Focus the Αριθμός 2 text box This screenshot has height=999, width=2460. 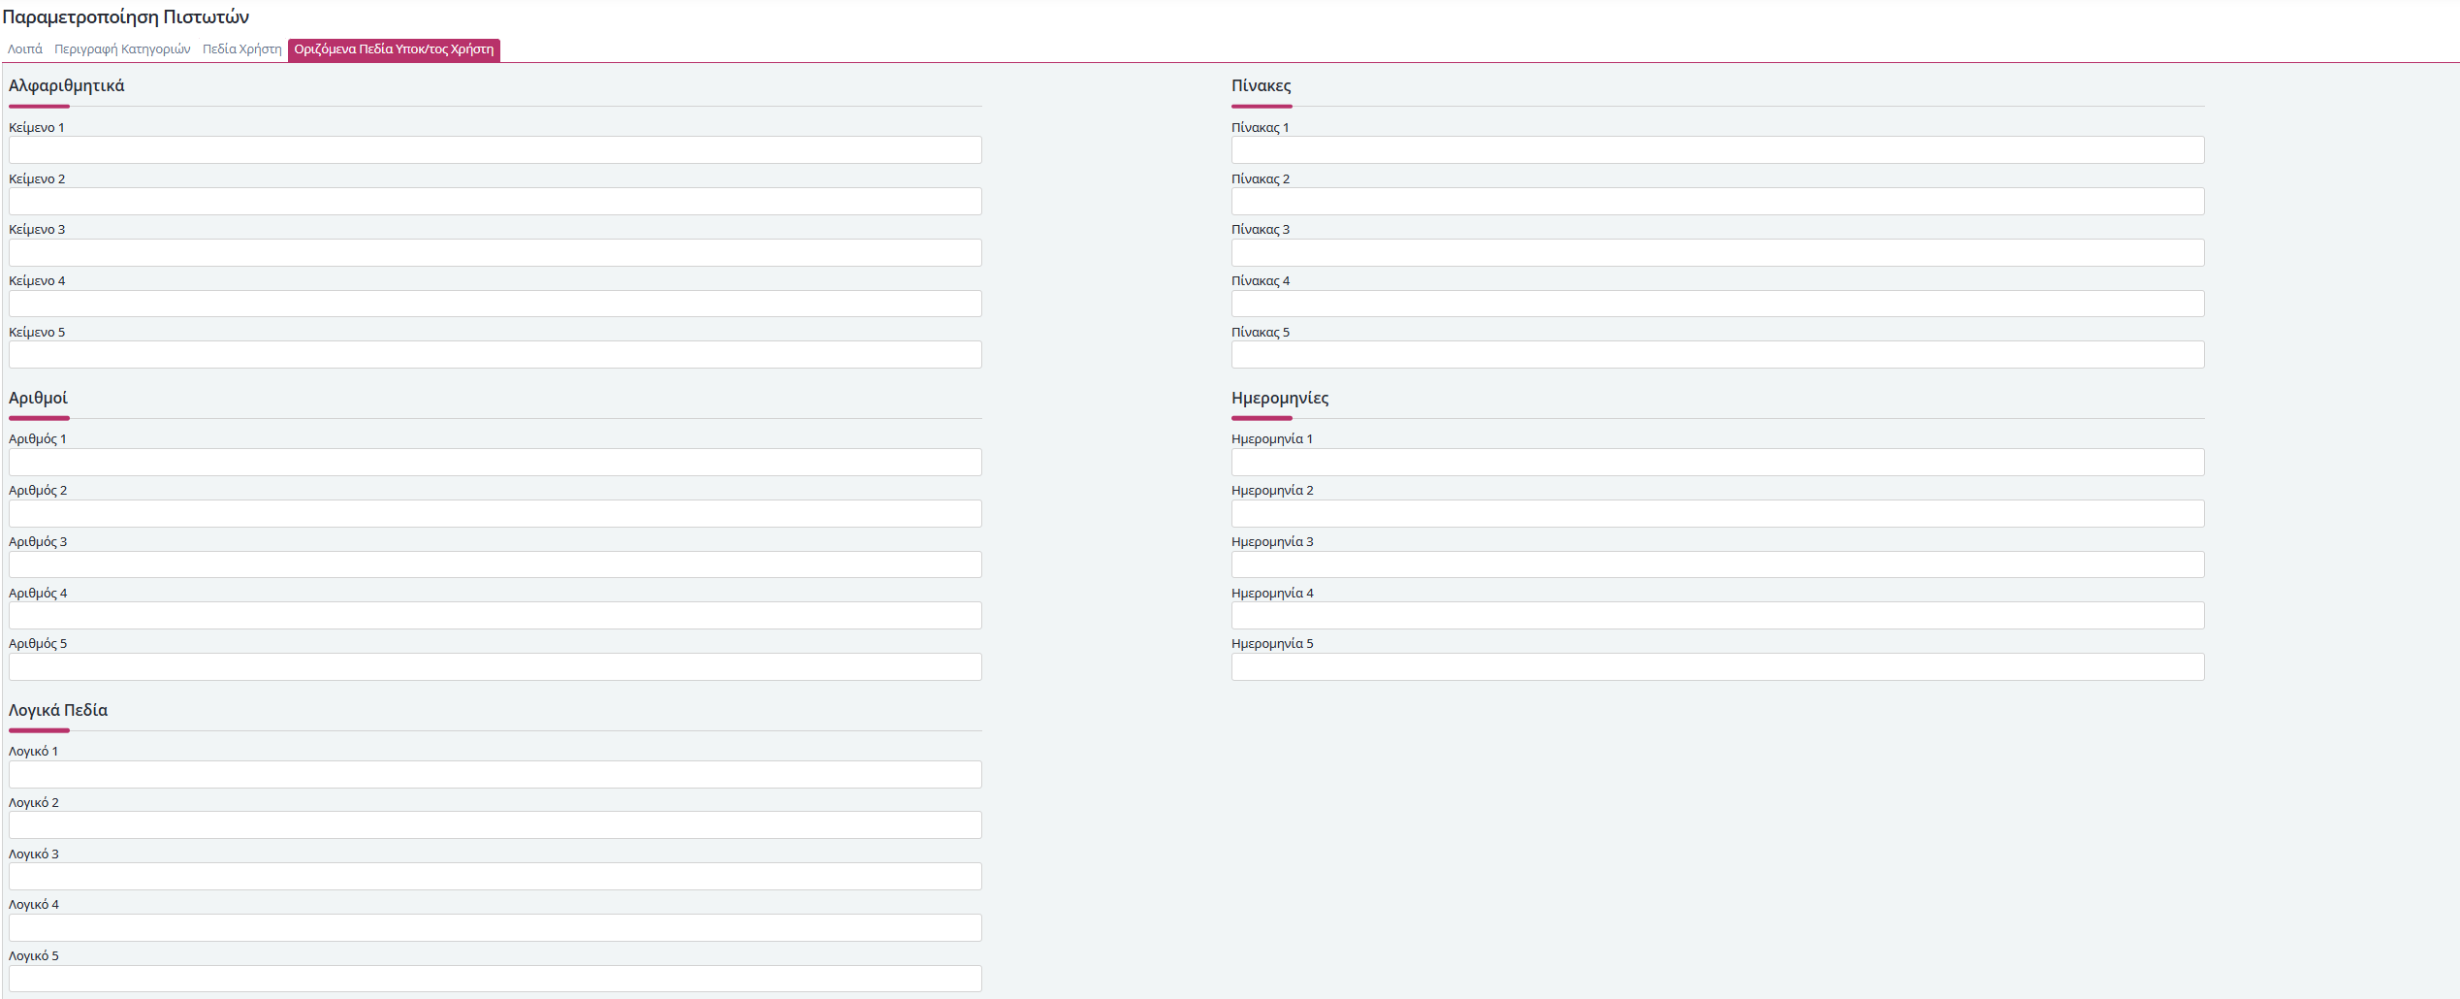495,514
